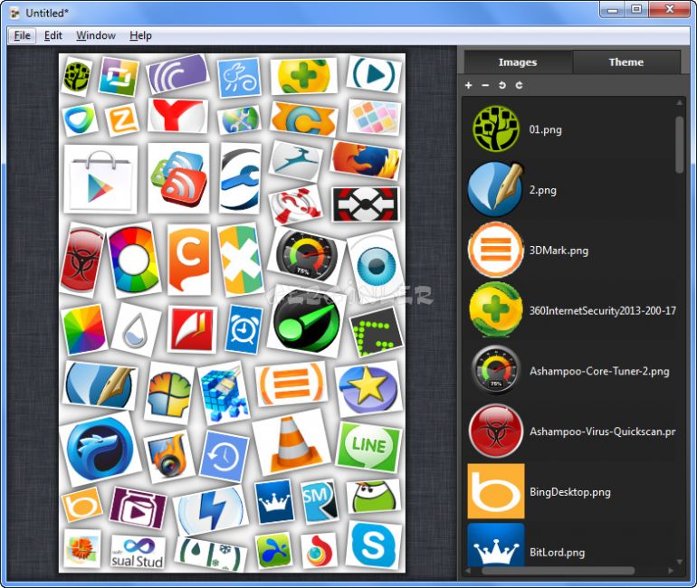Click the red Yandex Y icon in collage
The width and height of the screenshot is (697, 588).
coord(177,116)
